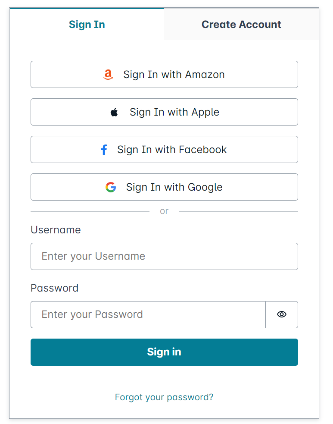
Task: Click the Password field label
Action: pos(54,288)
